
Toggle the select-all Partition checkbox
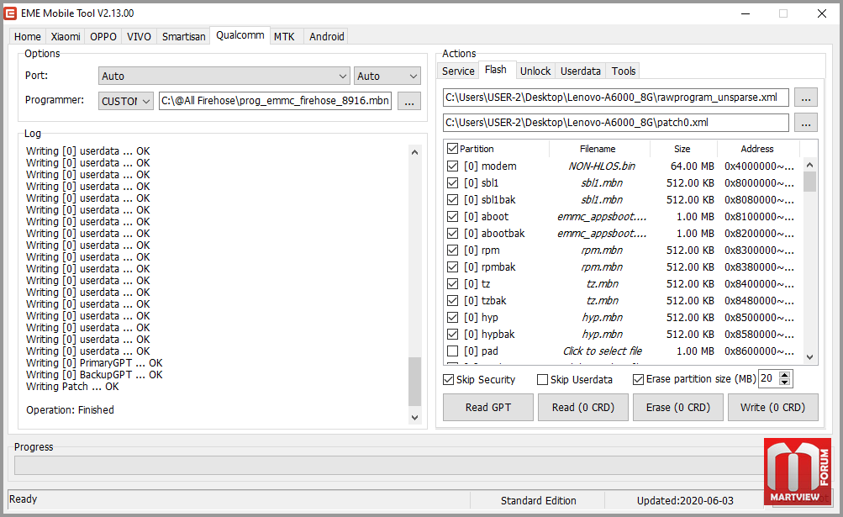(x=453, y=149)
